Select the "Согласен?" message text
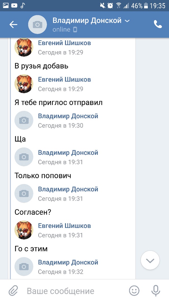Screen dimensions: 169x302 click(x=33, y=212)
